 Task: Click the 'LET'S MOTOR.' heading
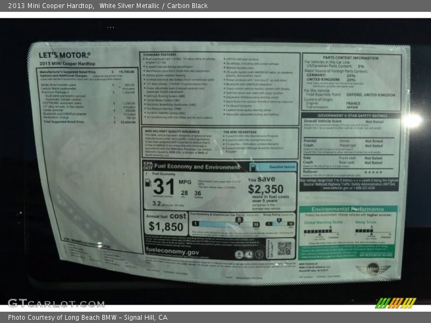tap(65, 55)
